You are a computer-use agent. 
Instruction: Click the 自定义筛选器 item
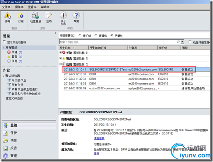tap(14, 98)
